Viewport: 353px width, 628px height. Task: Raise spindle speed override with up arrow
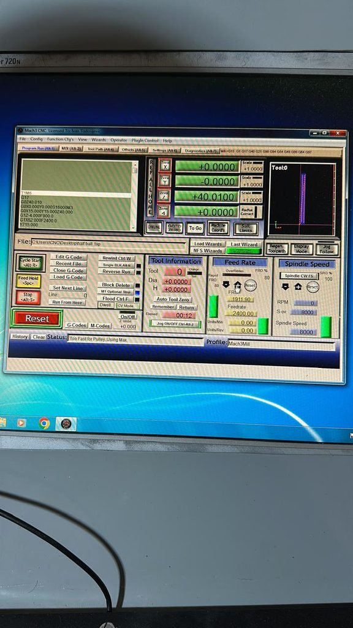[x=298, y=287]
